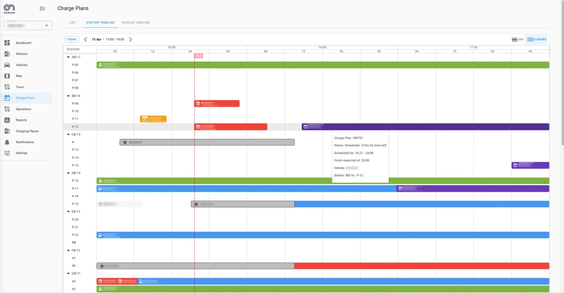Select the purple plan on P-17

(x=473, y=189)
